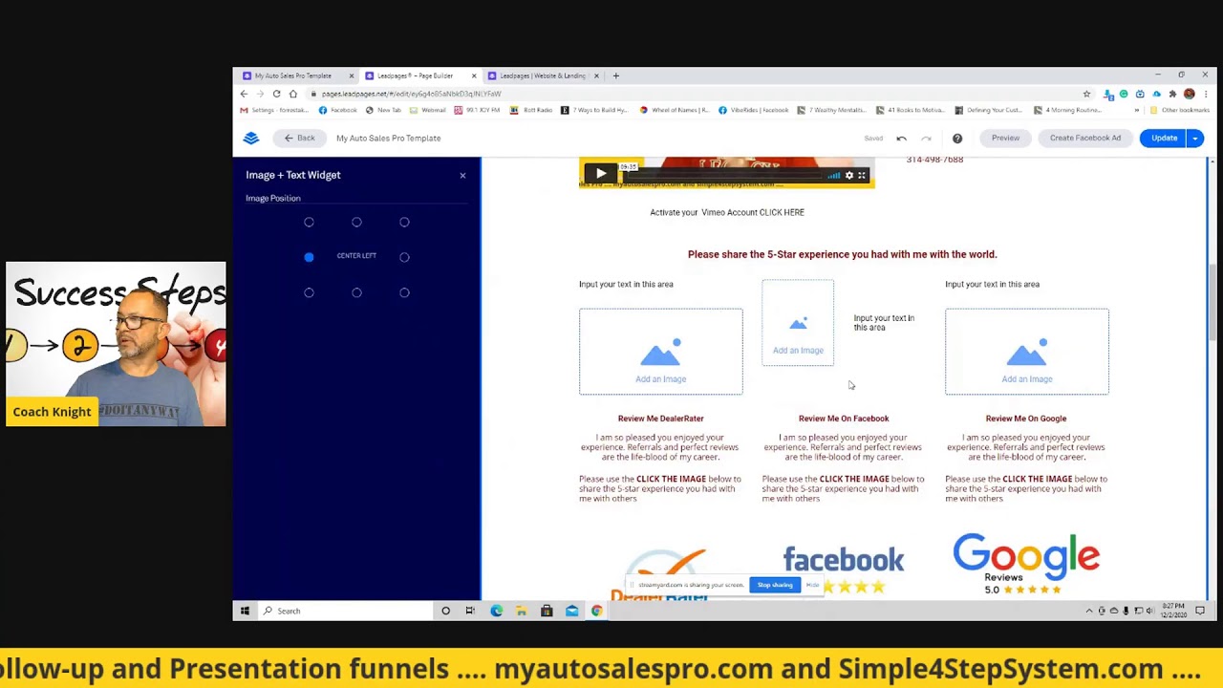
Task: Add an image in left placeholder
Action: [x=660, y=352]
